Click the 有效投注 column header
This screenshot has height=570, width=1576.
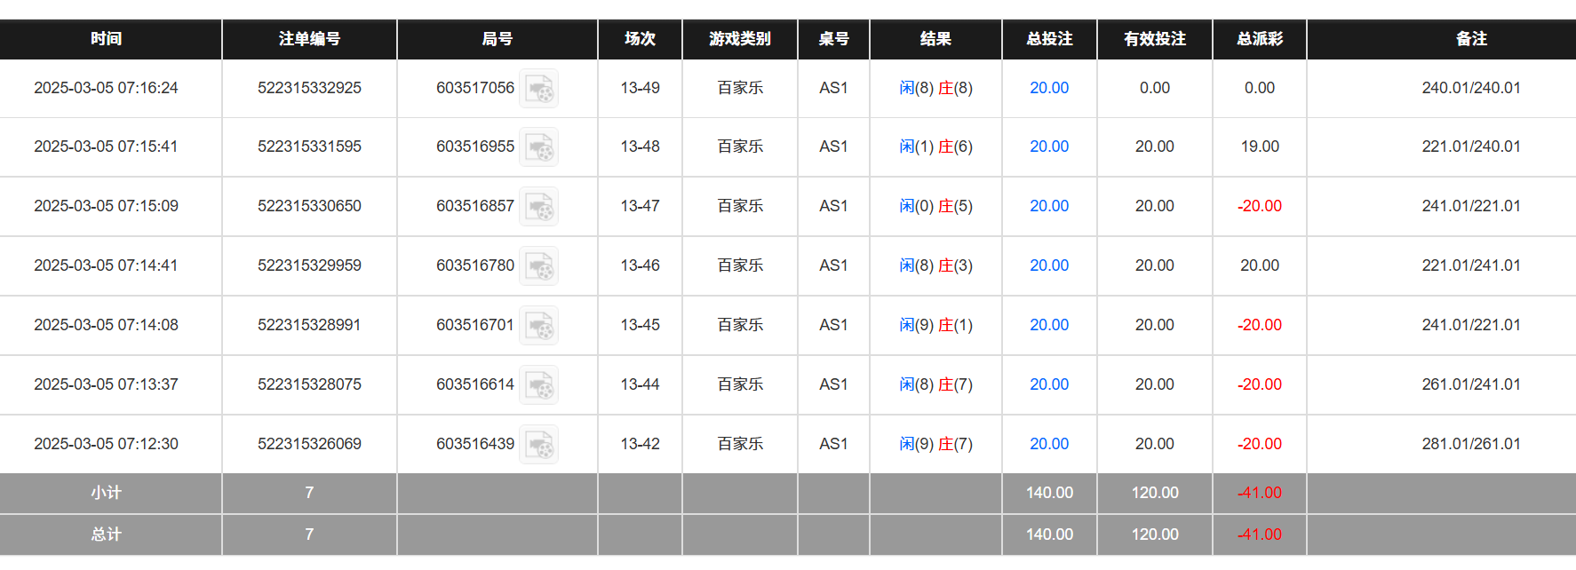(1154, 39)
